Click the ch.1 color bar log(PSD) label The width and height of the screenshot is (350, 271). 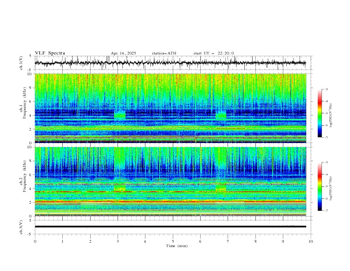click(x=331, y=116)
